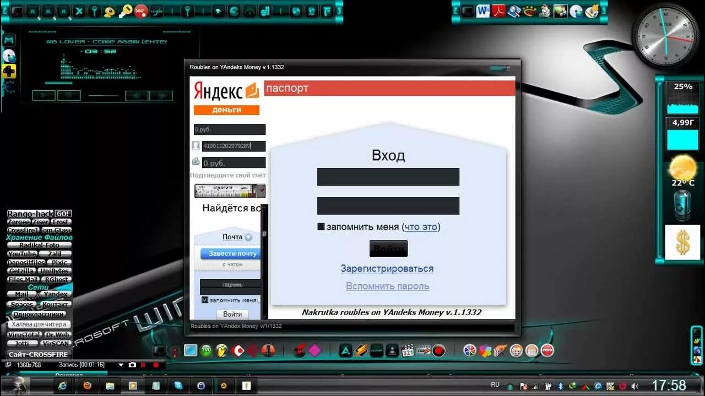Click the Bluetooth icon in system tray
This screenshot has height=396, width=705.
click(560, 386)
